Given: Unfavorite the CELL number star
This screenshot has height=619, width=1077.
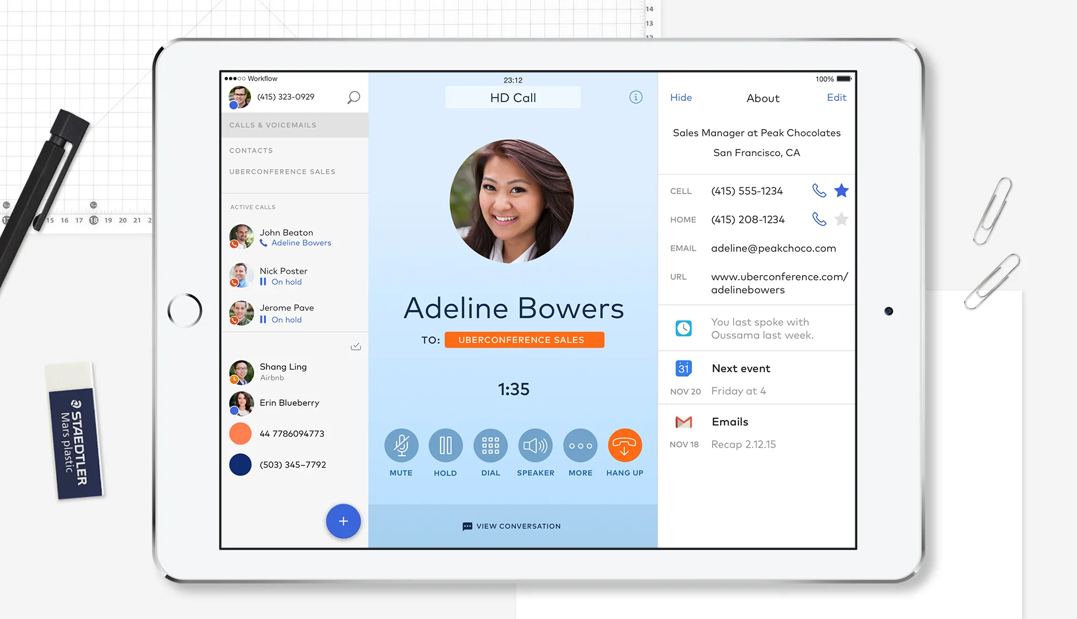Looking at the screenshot, I should (842, 190).
